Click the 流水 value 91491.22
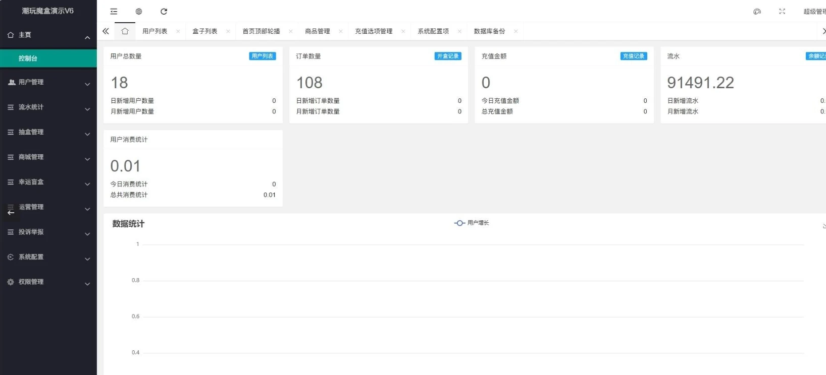The height and width of the screenshot is (375, 826). [x=700, y=83]
